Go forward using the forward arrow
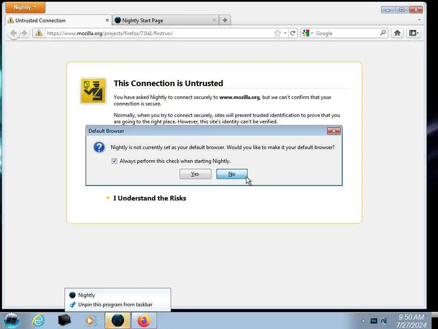The height and width of the screenshot is (329, 438). pyautogui.click(x=24, y=33)
